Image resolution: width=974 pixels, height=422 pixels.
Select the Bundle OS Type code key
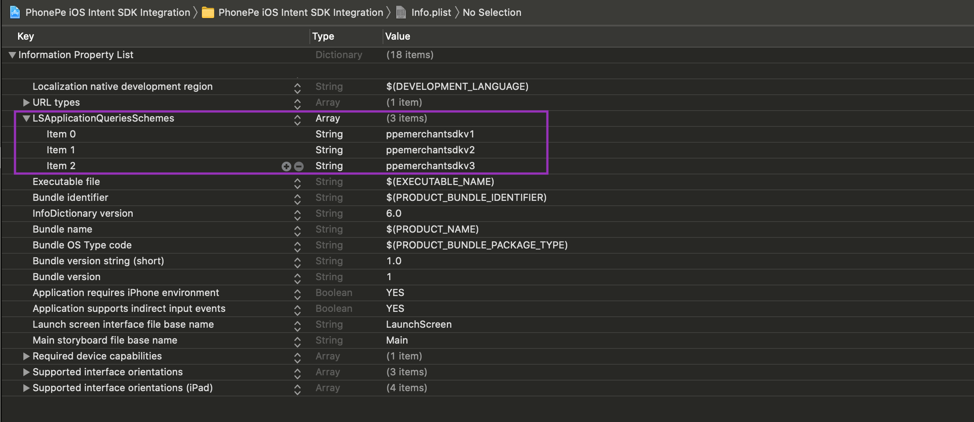point(82,245)
